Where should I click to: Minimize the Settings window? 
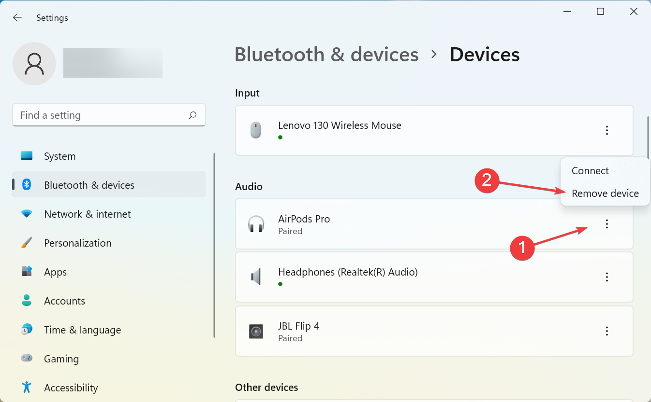(567, 12)
